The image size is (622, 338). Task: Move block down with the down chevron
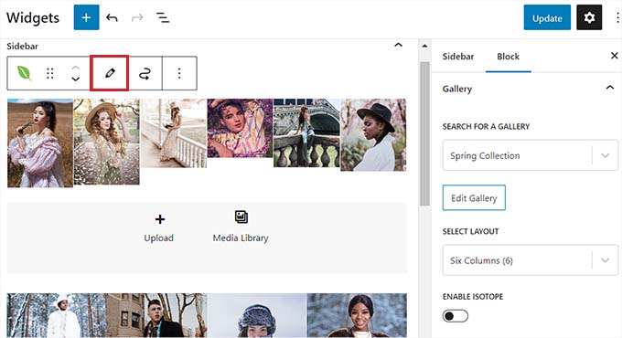(75, 79)
